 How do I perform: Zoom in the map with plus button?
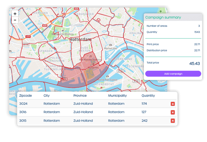coord(15,14)
